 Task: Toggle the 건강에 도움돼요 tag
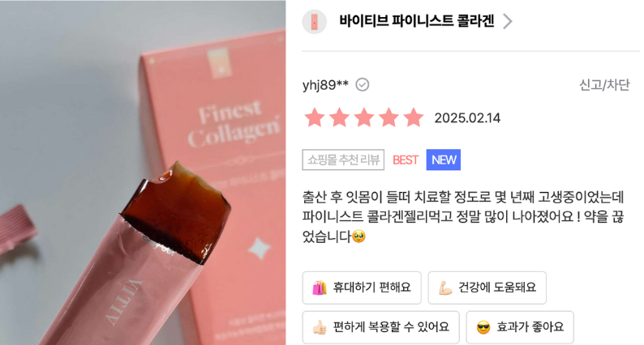(487, 287)
